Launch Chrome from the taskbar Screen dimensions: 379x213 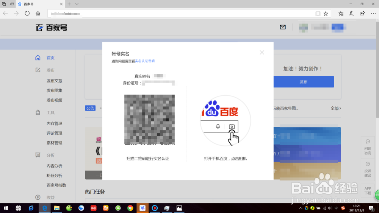[x=130, y=208]
